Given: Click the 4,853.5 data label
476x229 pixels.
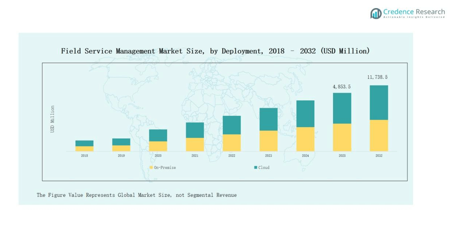Looking at the screenshot, I should 342,86.
